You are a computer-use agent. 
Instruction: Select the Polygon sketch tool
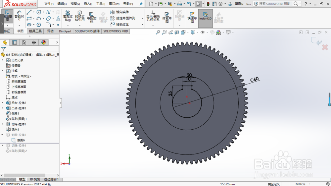point(39,25)
